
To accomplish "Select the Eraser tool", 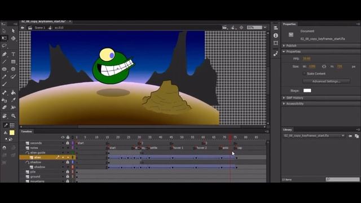I will (x=4, y=108).
